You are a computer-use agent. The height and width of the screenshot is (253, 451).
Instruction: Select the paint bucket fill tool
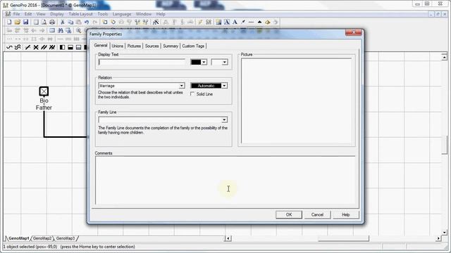click(268, 22)
